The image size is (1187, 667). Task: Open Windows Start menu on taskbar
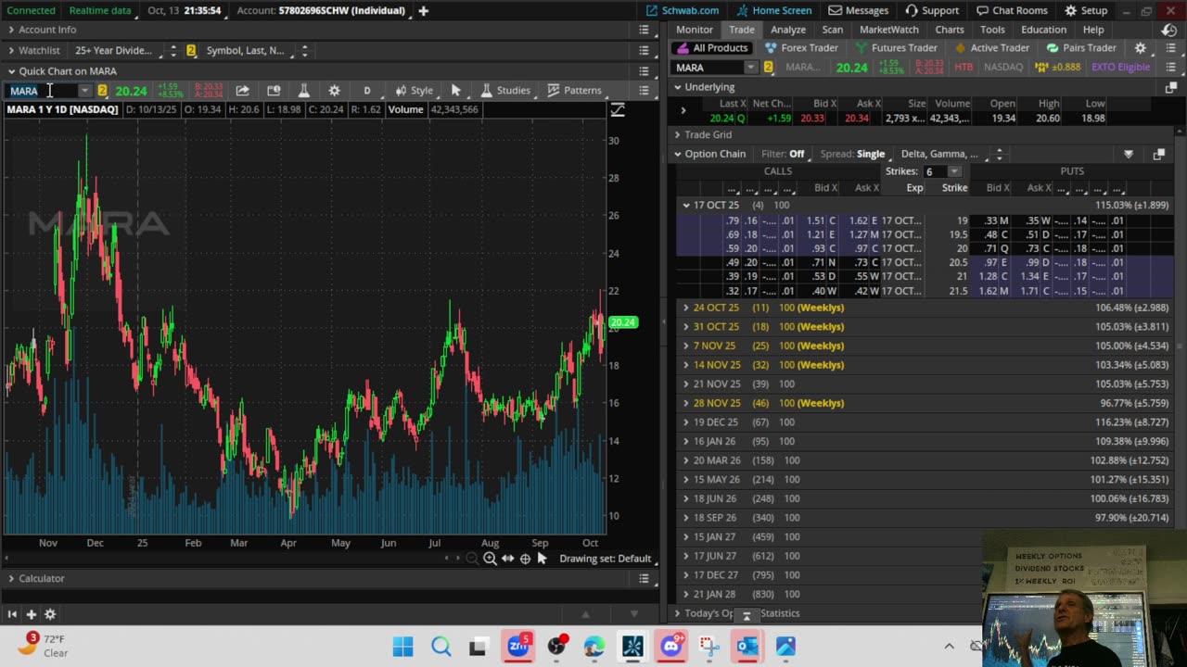pos(402,647)
